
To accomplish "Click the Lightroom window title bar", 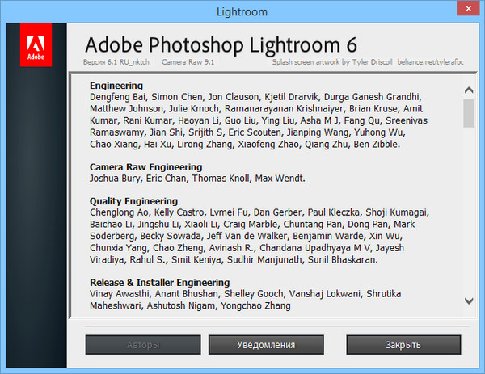I will [x=242, y=11].
